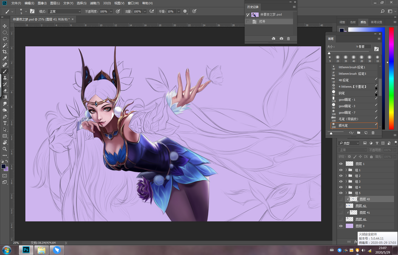Select the Move tool

(x=5, y=26)
